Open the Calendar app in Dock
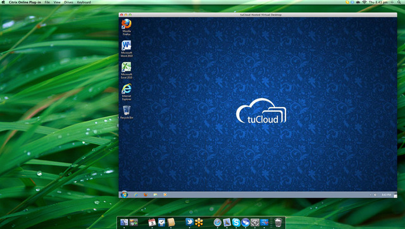 152,222
